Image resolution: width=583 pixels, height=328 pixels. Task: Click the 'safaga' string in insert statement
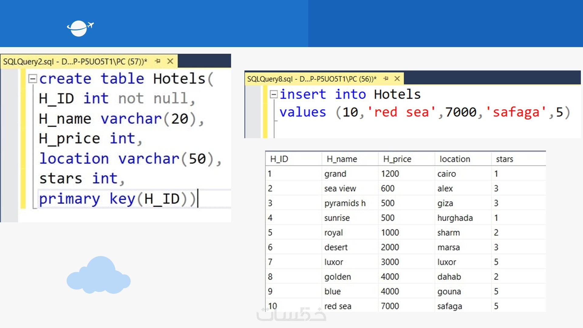[x=516, y=112]
